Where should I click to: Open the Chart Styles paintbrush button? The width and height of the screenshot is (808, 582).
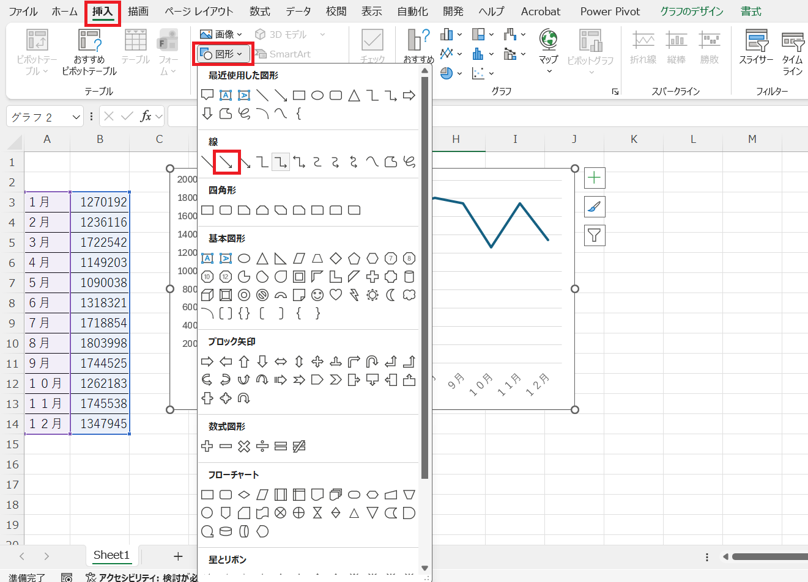click(x=594, y=207)
